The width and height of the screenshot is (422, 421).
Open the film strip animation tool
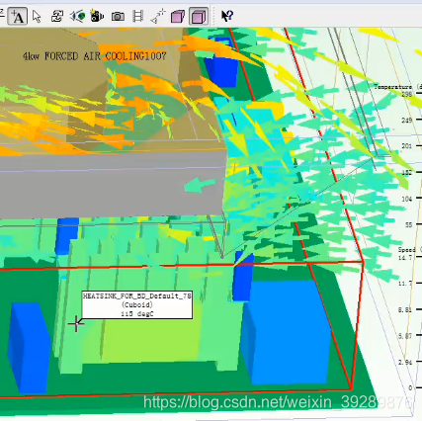coord(137,16)
